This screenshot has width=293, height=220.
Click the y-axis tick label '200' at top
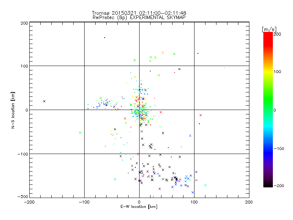click(x=24, y=23)
